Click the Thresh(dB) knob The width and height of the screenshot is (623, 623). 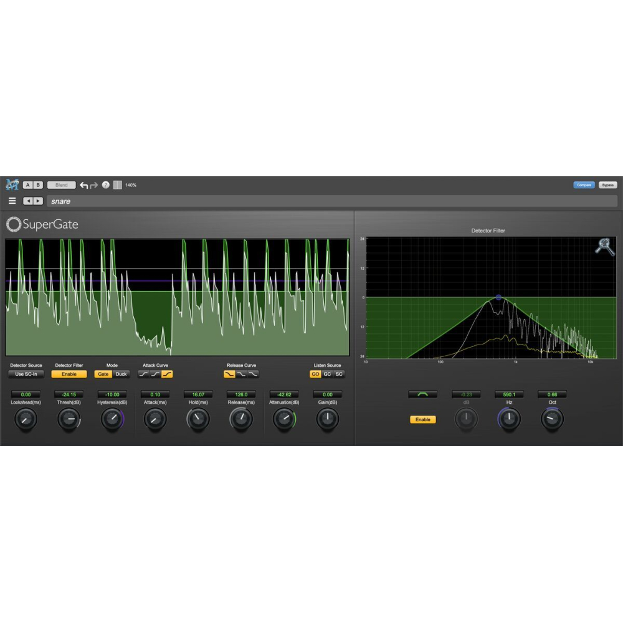[x=69, y=419]
